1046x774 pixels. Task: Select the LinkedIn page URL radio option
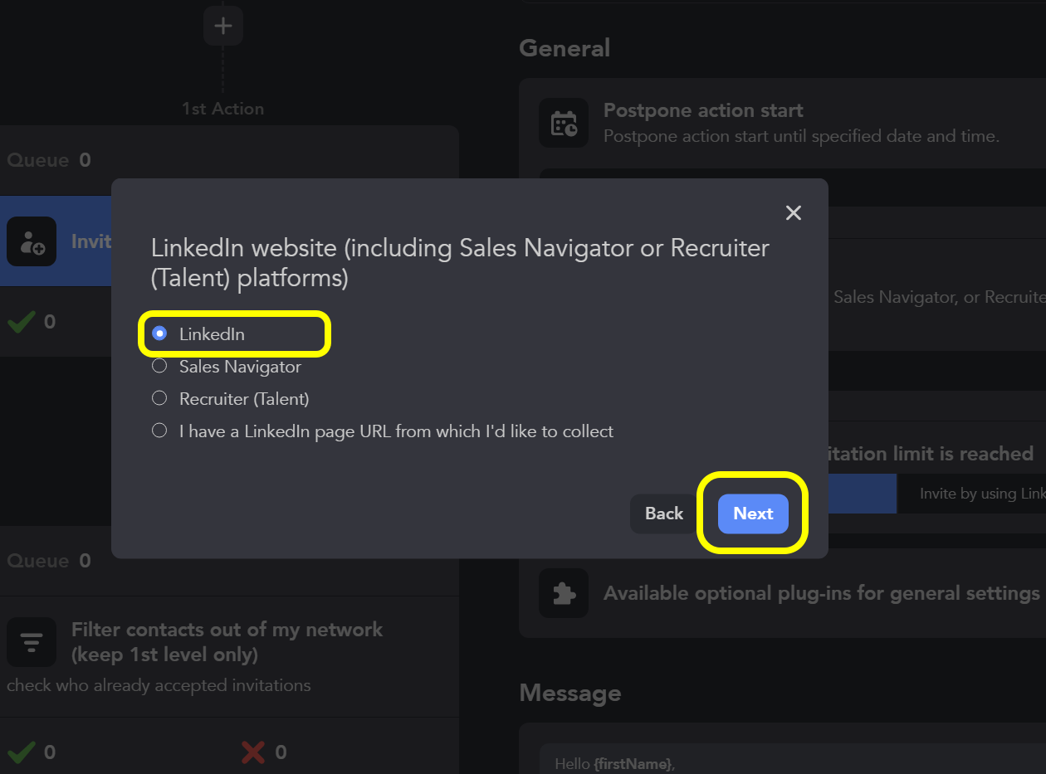pos(159,431)
